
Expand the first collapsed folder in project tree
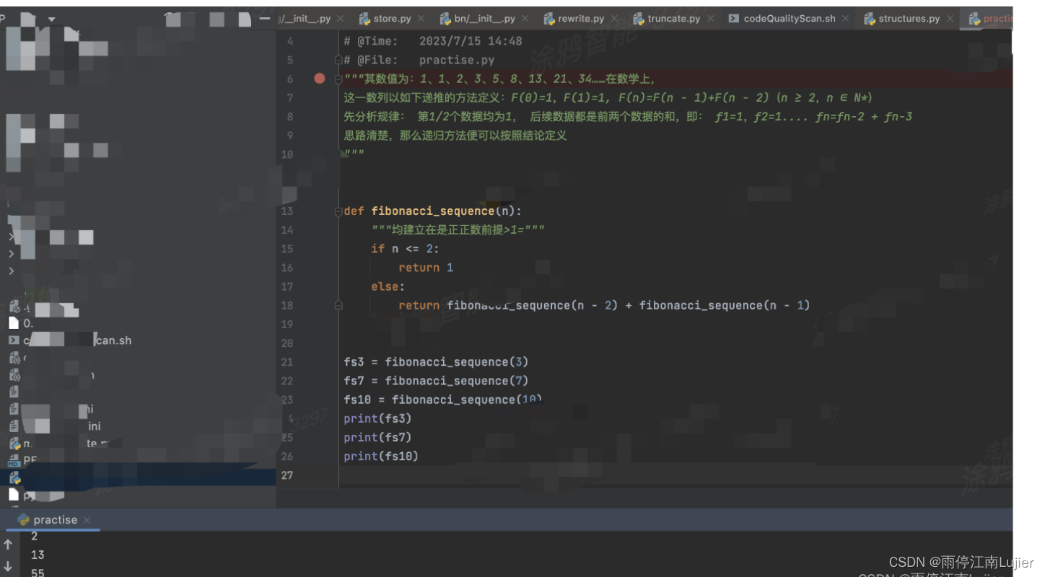(x=11, y=237)
